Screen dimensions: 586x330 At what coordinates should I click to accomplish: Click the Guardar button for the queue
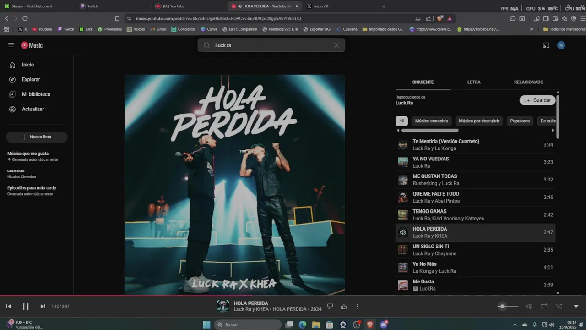click(537, 100)
